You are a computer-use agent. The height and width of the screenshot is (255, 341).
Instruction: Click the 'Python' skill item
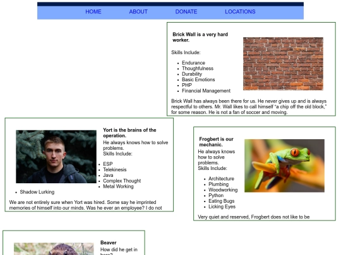click(216, 195)
